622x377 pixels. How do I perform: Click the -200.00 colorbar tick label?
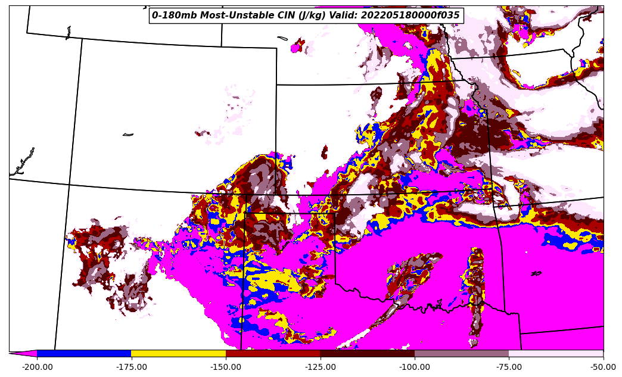[x=37, y=367]
